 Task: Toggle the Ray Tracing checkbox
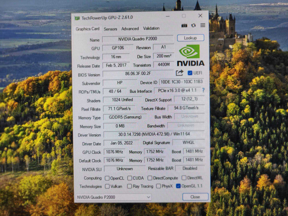coord(129,186)
